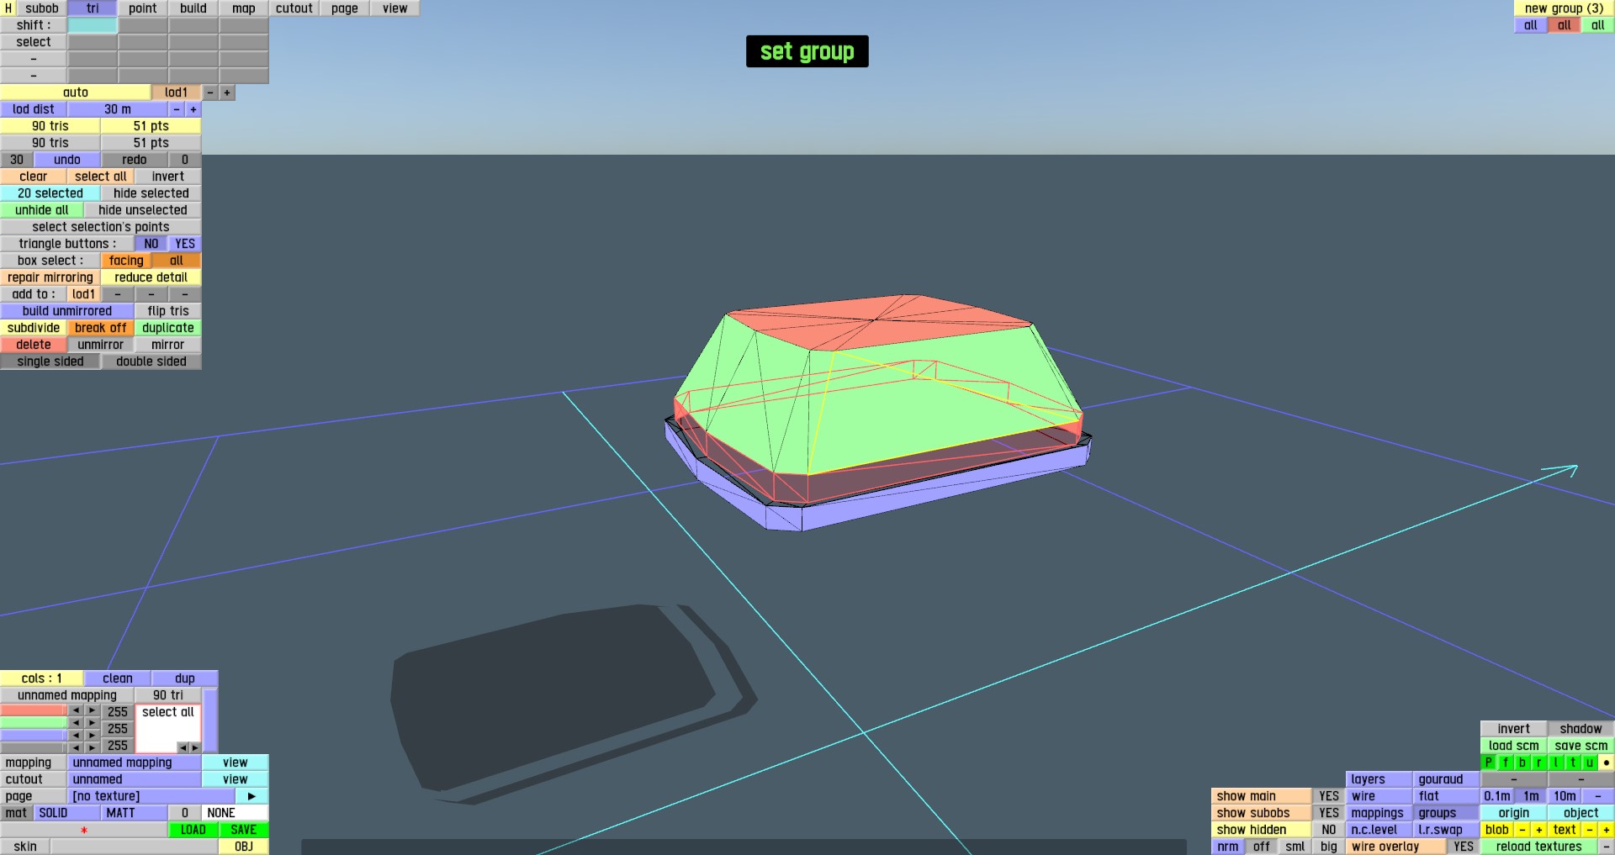Screen dimensions: 1615x855
Task: Click the red color channel bar
Action: tap(34, 710)
